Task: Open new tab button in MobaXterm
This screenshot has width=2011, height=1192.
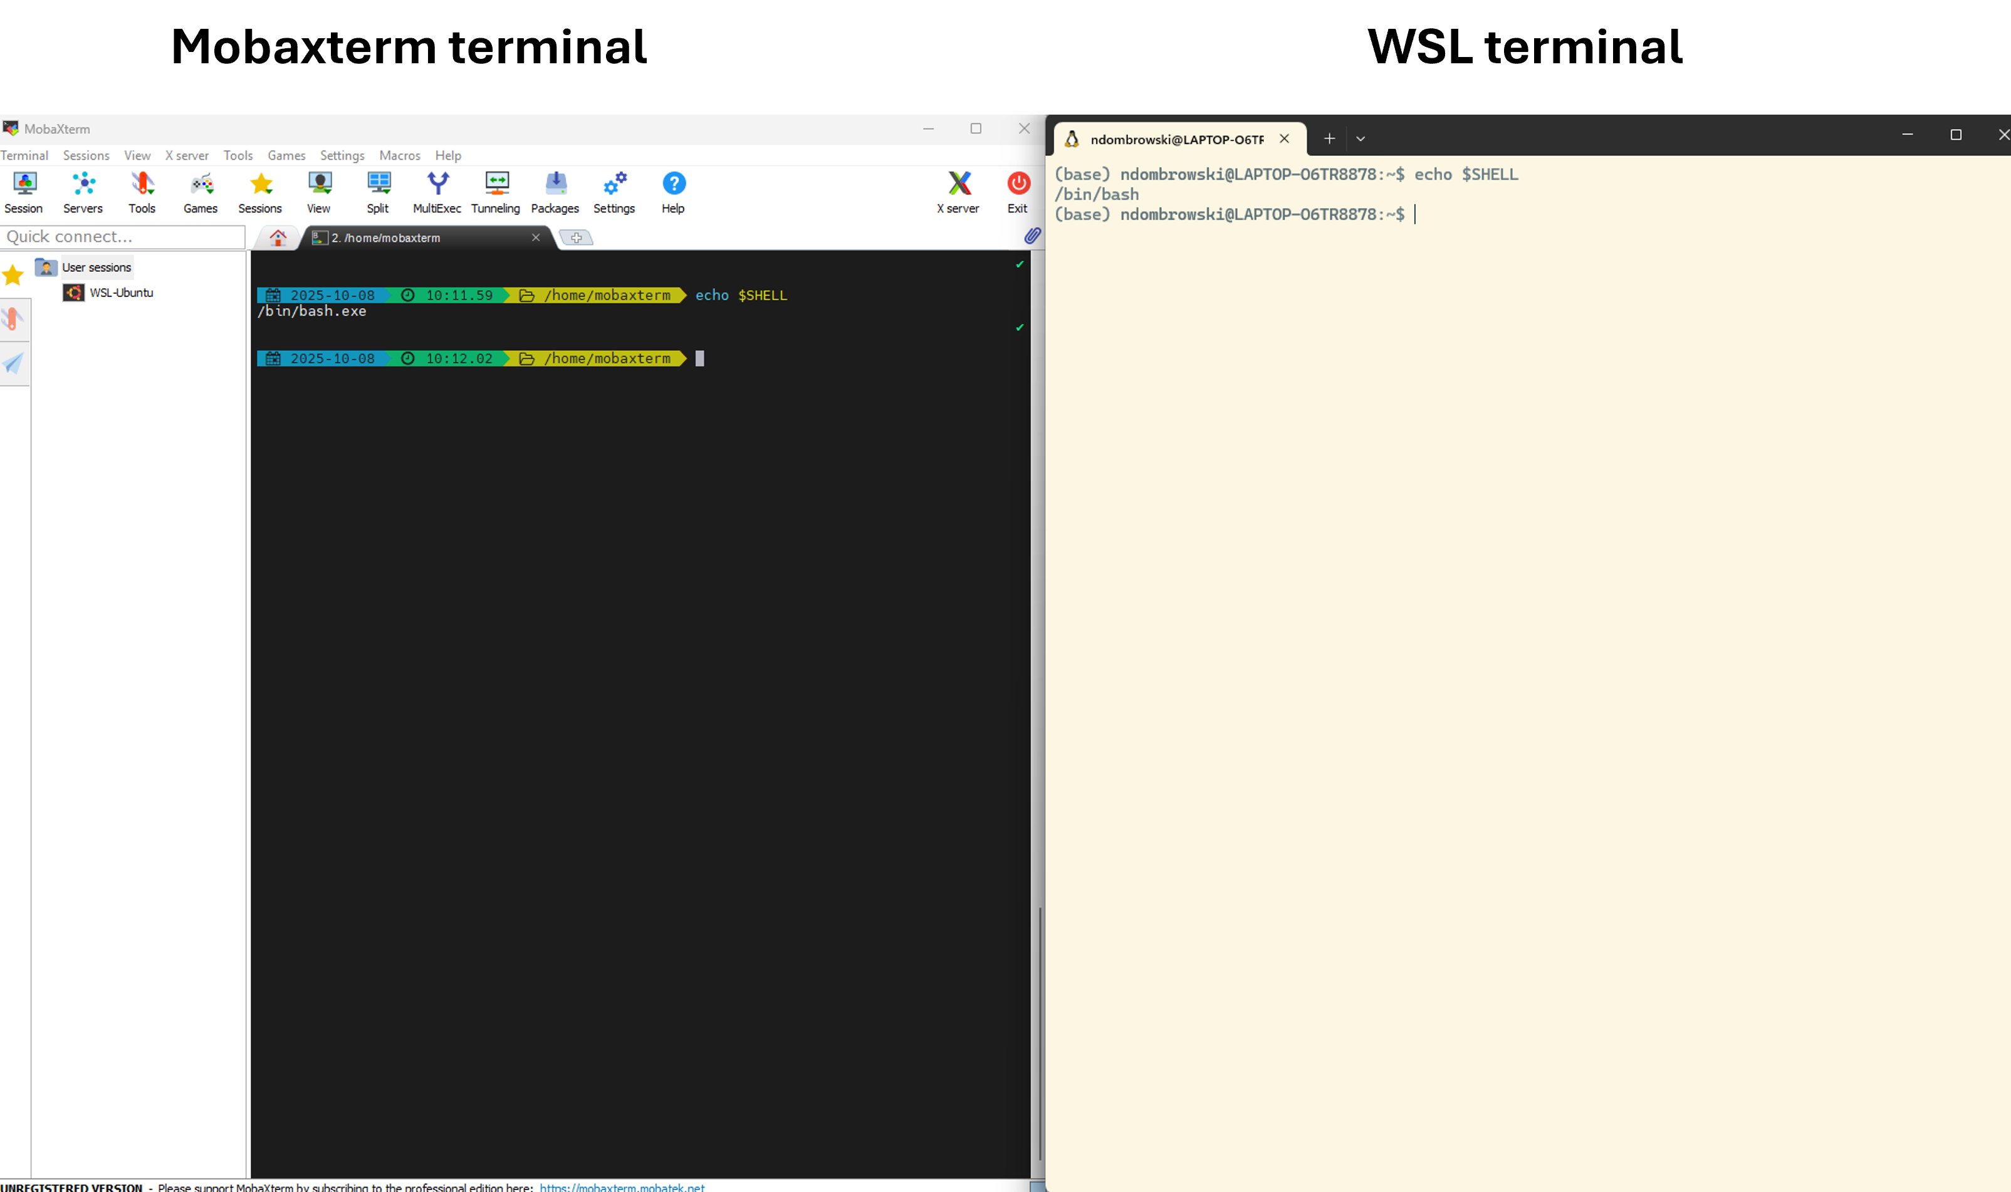Action: point(576,238)
